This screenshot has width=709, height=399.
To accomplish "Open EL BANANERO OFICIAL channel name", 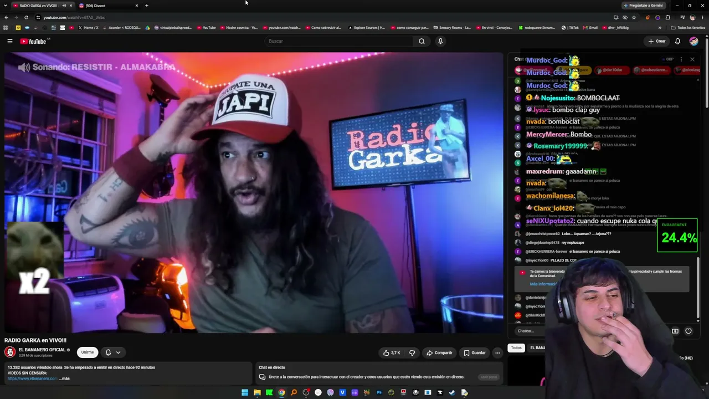I will point(43,350).
